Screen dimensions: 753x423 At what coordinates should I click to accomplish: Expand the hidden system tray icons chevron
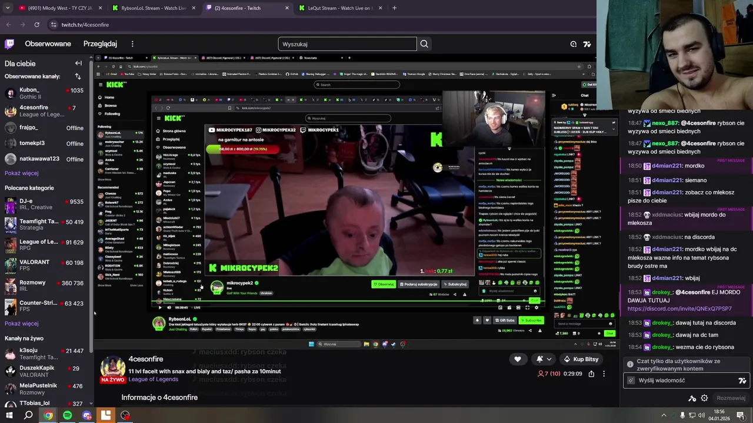pyautogui.click(x=664, y=415)
